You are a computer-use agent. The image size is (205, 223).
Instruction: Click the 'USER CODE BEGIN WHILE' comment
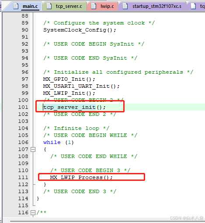pyautogui.click(x=90, y=135)
